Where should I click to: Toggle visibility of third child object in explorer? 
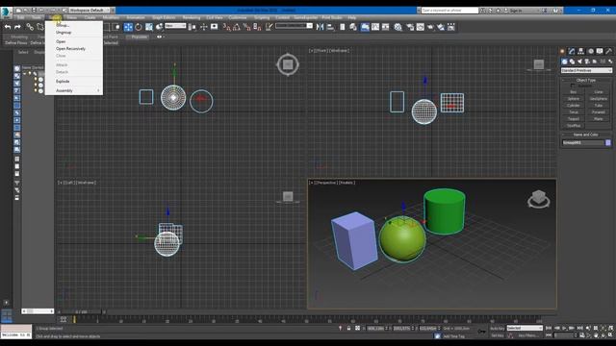[36, 90]
